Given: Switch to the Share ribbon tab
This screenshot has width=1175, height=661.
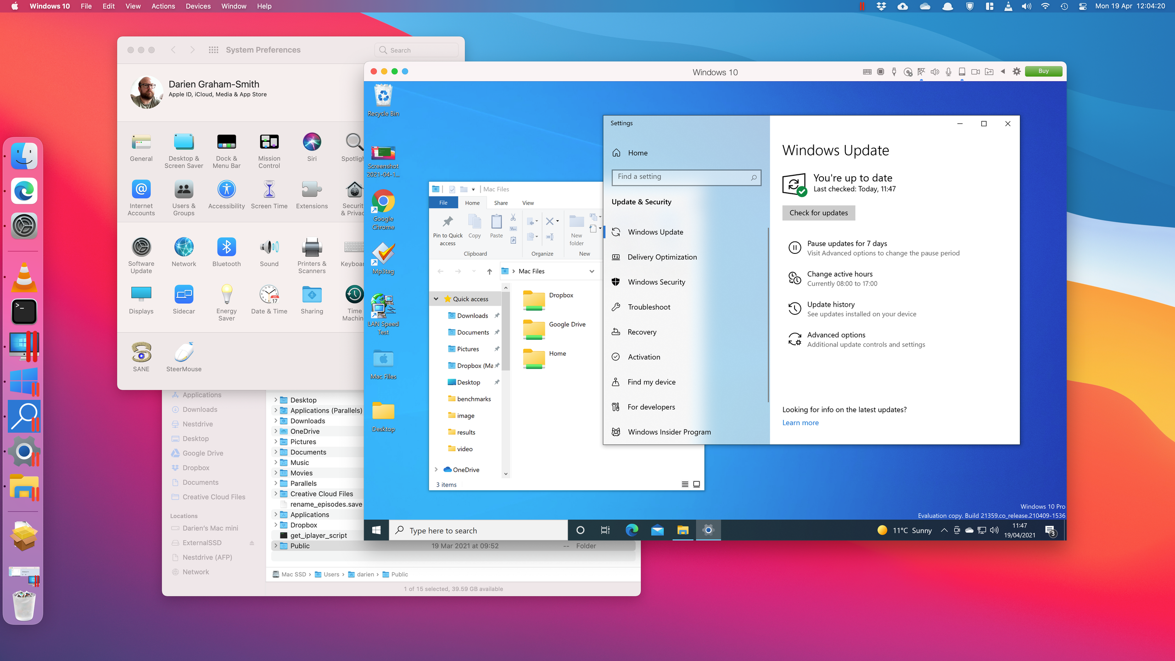Looking at the screenshot, I should (501, 203).
